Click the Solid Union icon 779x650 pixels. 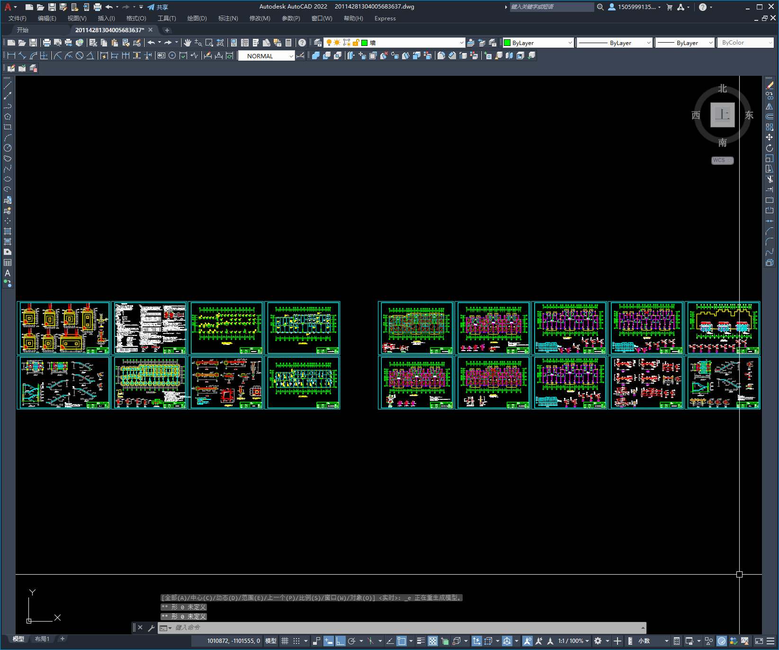[316, 55]
